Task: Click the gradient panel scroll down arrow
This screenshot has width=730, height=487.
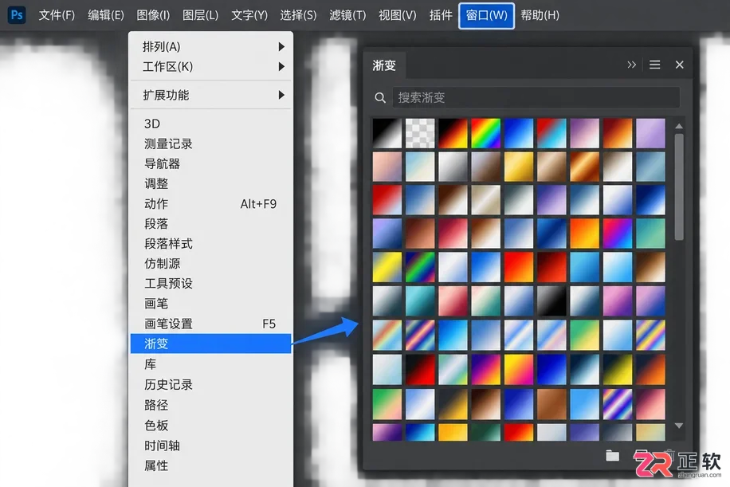Action: (679, 426)
